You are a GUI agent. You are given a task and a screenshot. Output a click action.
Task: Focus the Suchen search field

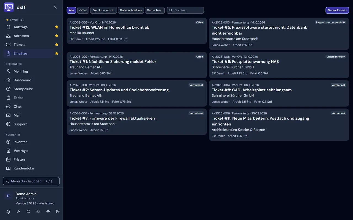click(x=185, y=10)
